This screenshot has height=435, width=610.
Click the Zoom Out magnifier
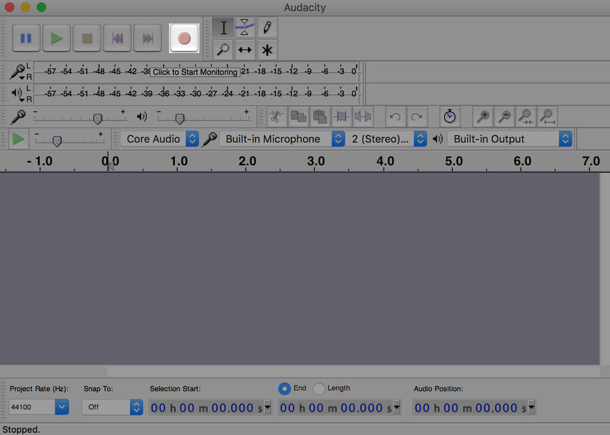[504, 117]
